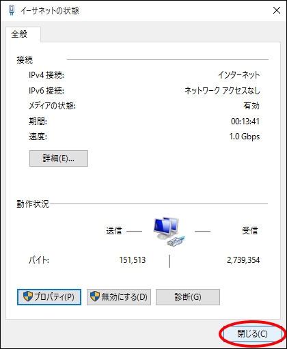Click the IPv6 接続 value ネットワーク アクセスなし
The width and height of the screenshot is (287, 349).
222,91
